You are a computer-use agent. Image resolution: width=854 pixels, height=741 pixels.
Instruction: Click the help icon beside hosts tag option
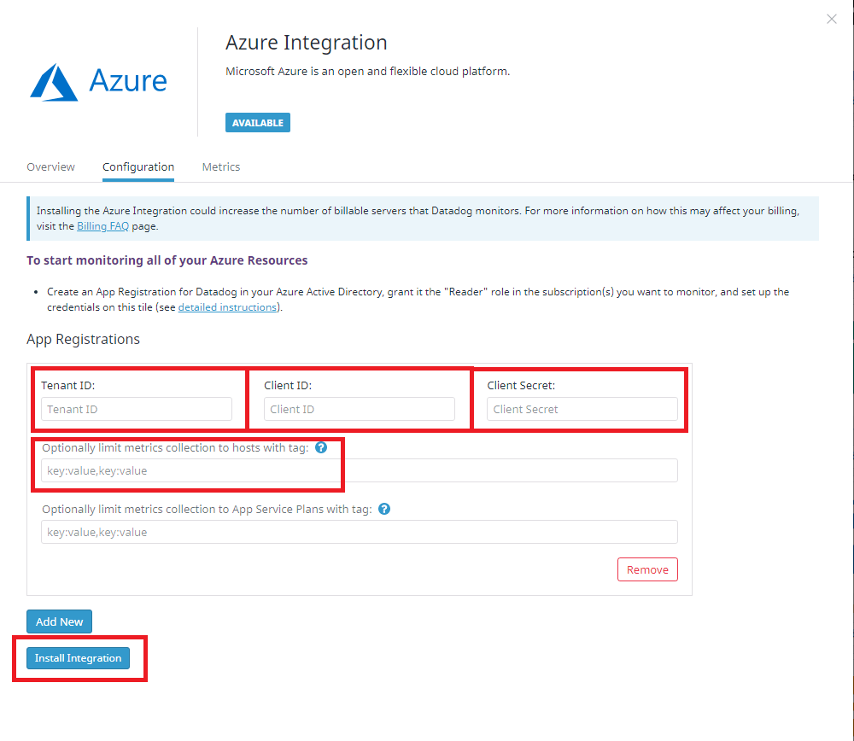(321, 447)
